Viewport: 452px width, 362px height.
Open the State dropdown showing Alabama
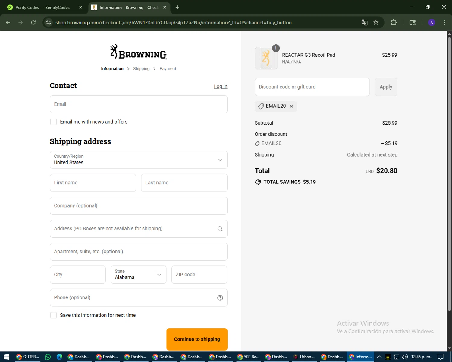[138, 275]
